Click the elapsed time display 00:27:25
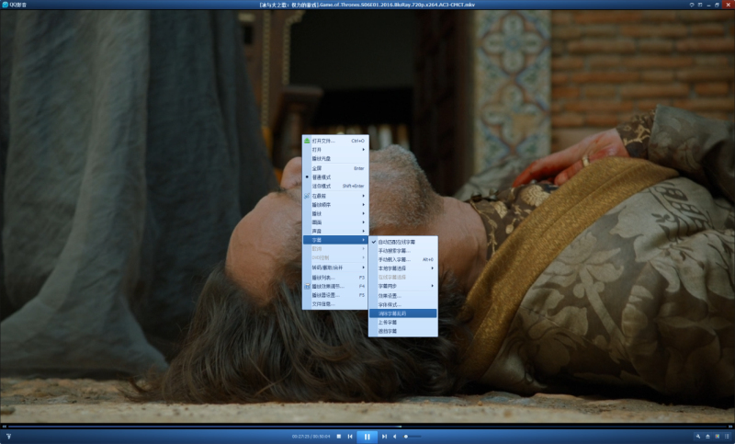 (x=300, y=437)
